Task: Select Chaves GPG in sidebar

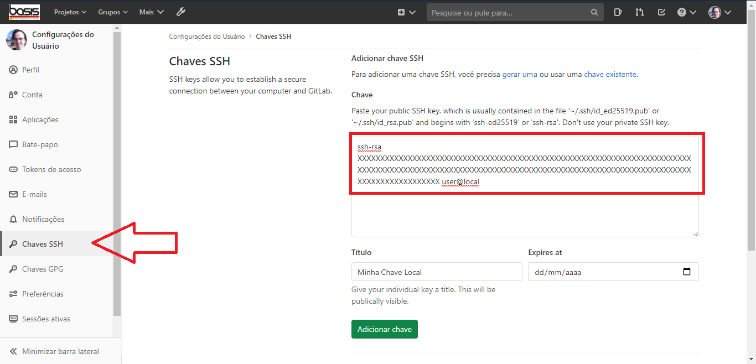Action: pyautogui.click(x=42, y=269)
